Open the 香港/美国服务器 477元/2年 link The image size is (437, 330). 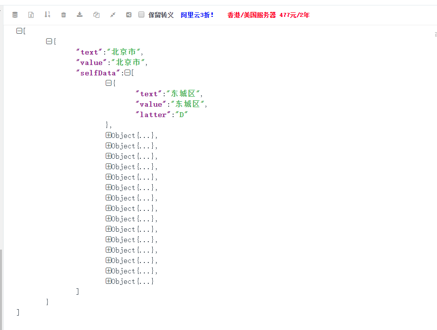[268, 15]
